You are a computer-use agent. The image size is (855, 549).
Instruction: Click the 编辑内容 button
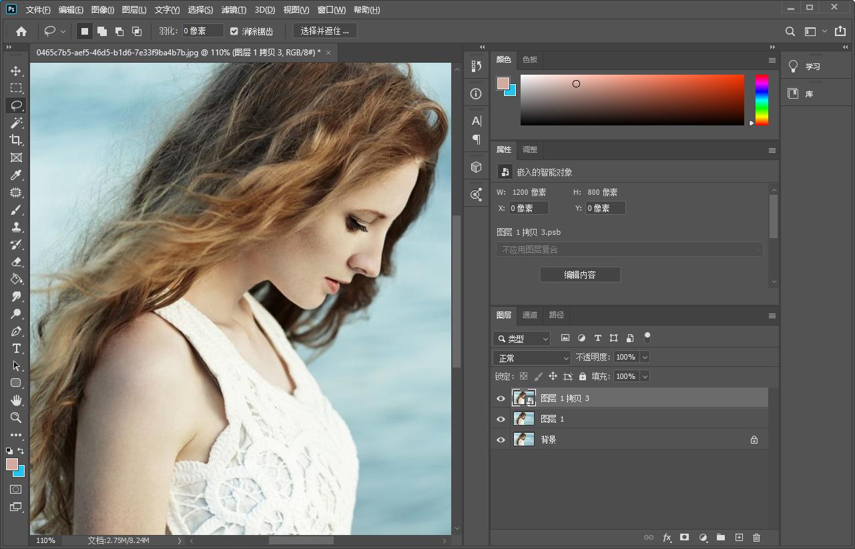coord(579,274)
